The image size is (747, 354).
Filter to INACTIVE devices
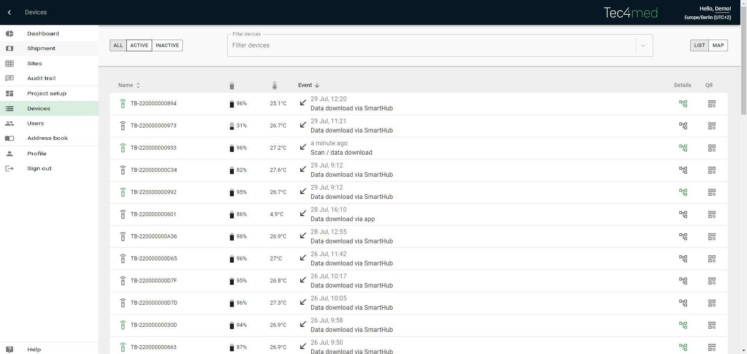pyautogui.click(x=167, y=45)
